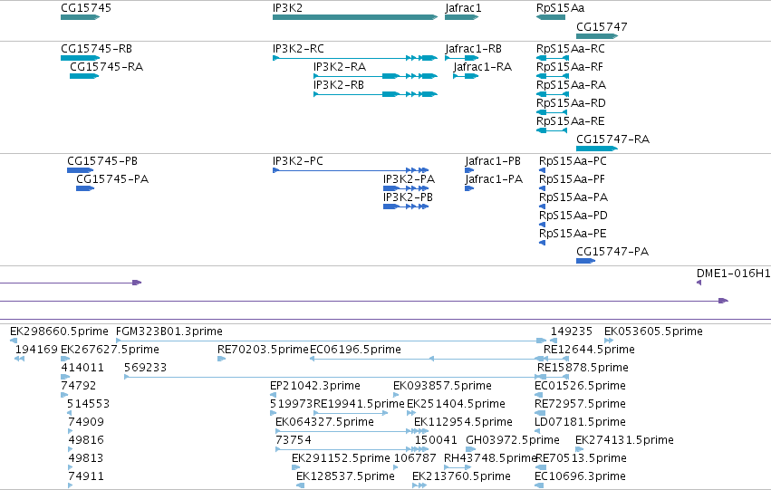
Task: Select the EC10696.3prime EST label
Action: pyautogui.click(x=580, y=477)
